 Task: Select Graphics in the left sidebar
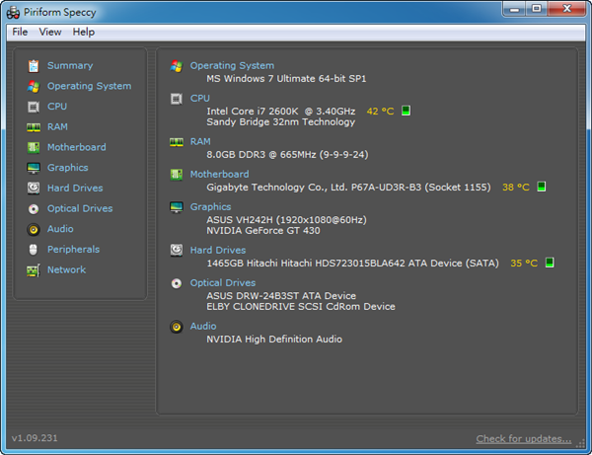pyautogui.click(x=67, y=168)
